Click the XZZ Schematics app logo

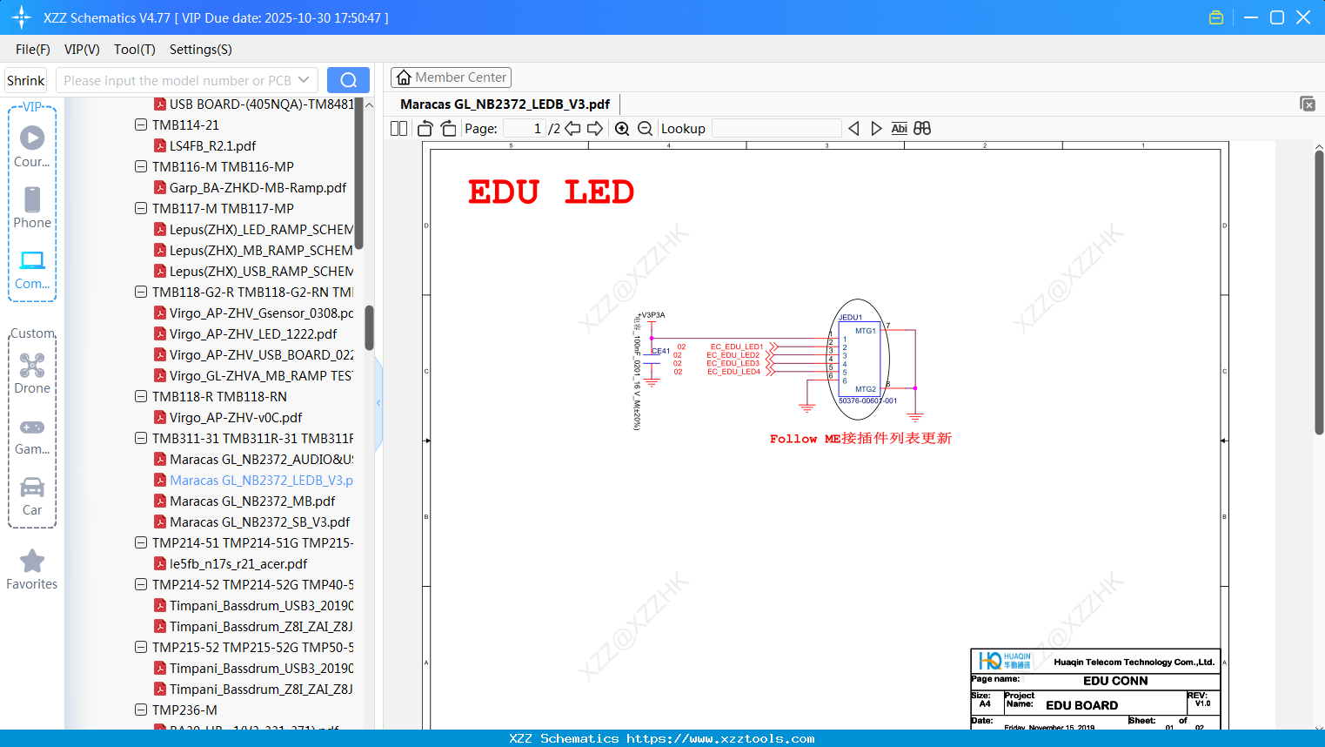click(21, 17)
